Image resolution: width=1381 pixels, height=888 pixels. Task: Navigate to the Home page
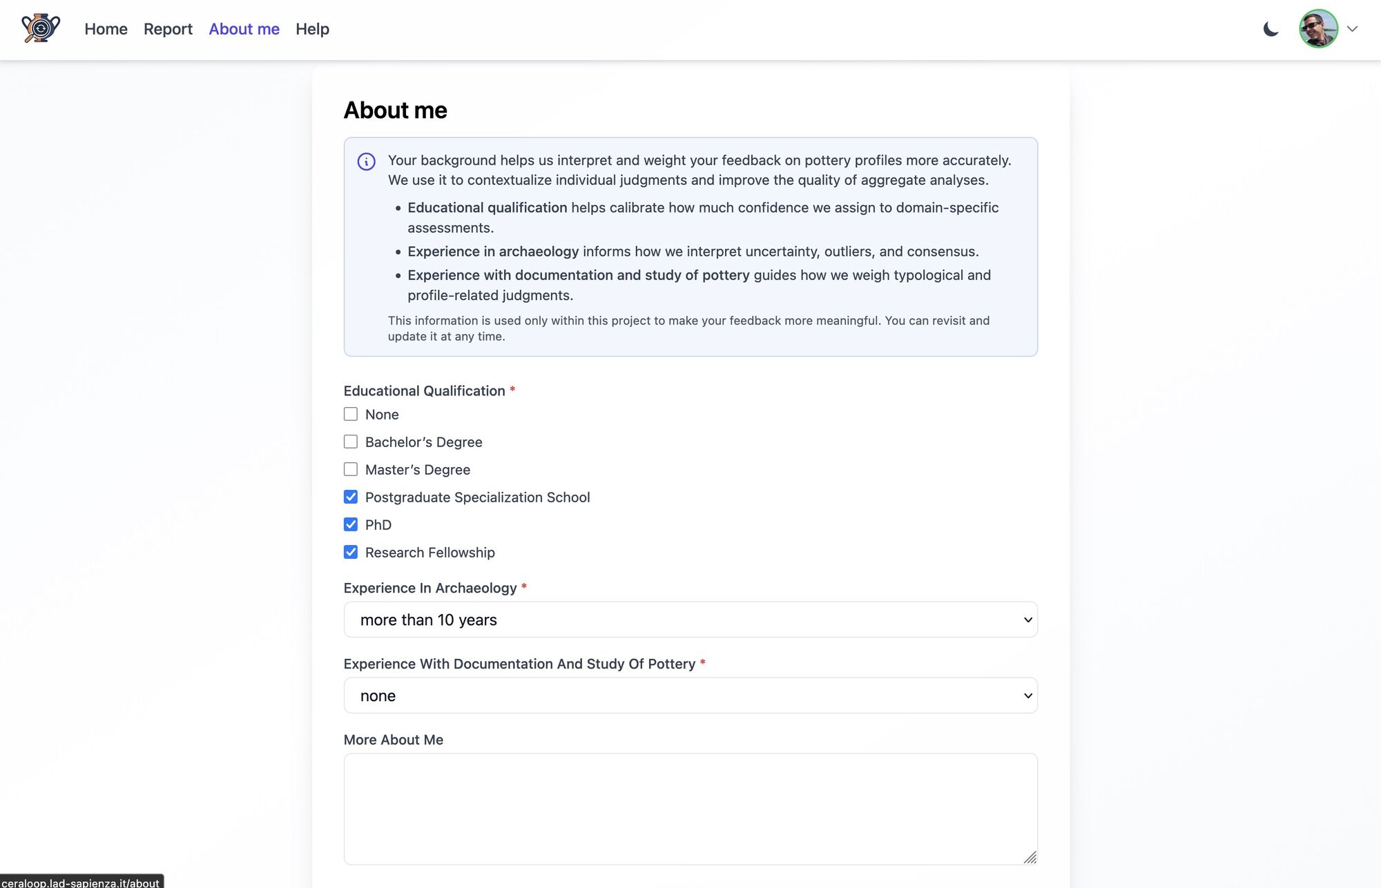click(105, 29)
